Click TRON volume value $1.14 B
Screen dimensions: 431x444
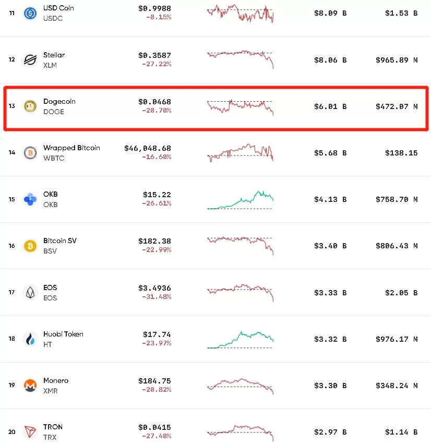[x=401, y=432]
